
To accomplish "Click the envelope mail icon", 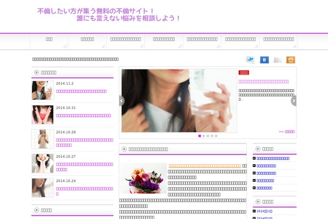I will point(278,60).
